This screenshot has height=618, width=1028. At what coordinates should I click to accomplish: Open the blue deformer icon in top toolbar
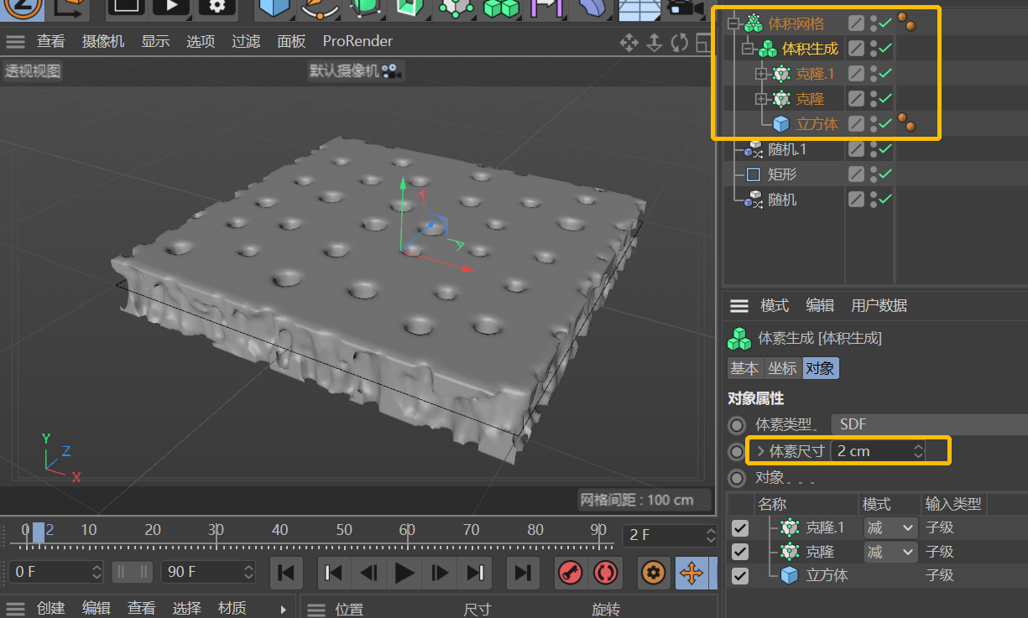[592, 8]
